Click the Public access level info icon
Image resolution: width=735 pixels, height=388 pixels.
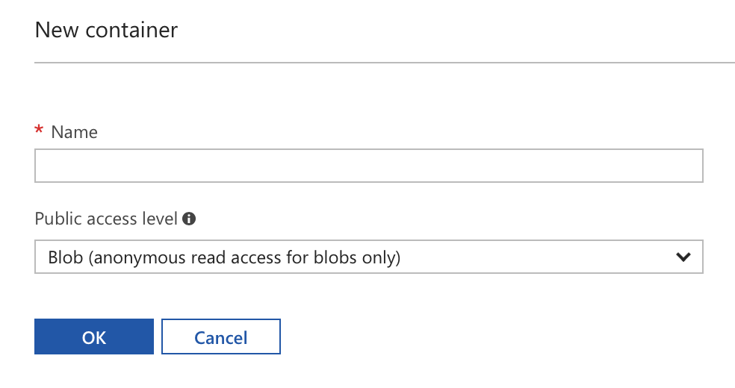(189, 219)
